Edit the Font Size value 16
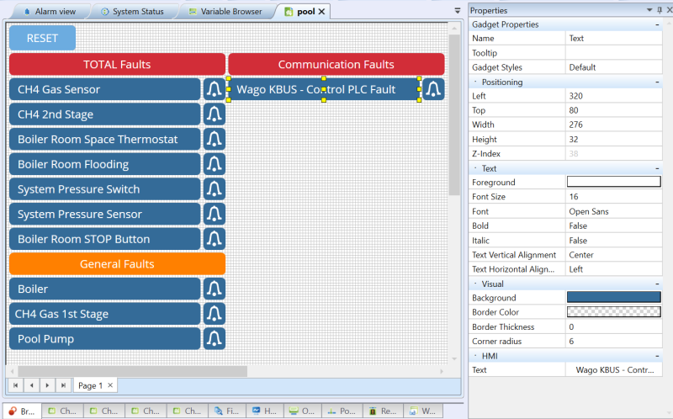This screenshot has width=673, height=419. [x=614, y=197]
